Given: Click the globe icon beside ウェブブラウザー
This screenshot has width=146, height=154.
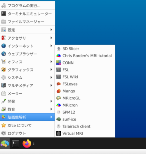Looking at the screenshot, I should 4,54.
